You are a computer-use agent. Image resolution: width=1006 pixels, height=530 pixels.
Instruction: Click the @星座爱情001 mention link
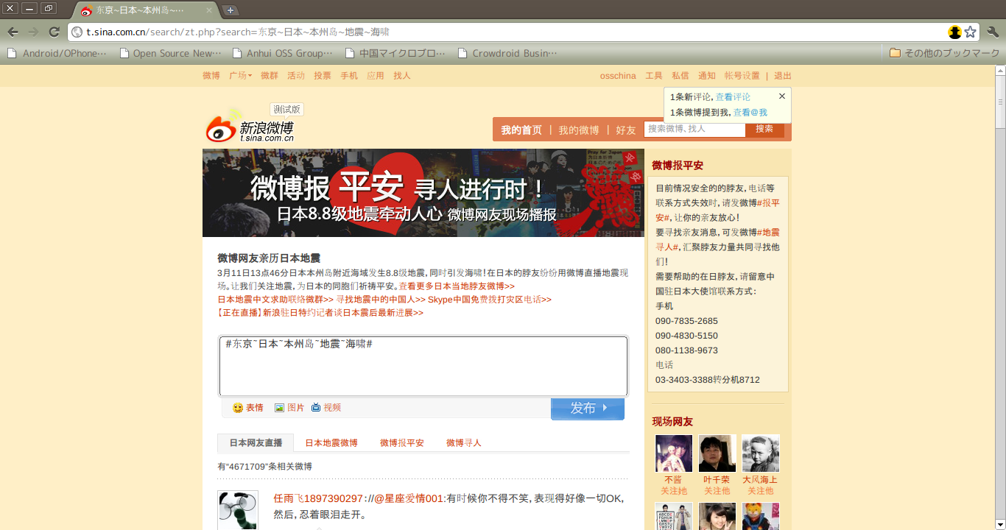409,498
